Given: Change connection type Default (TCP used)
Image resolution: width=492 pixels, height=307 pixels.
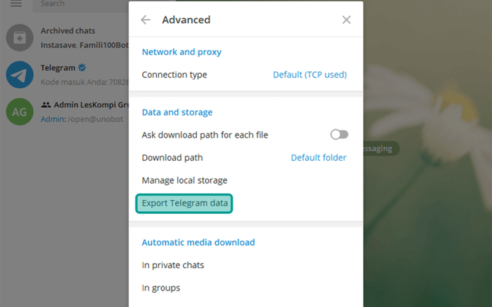Looking at the screenshot, I should pyautogui.click(x=310, y=74).
